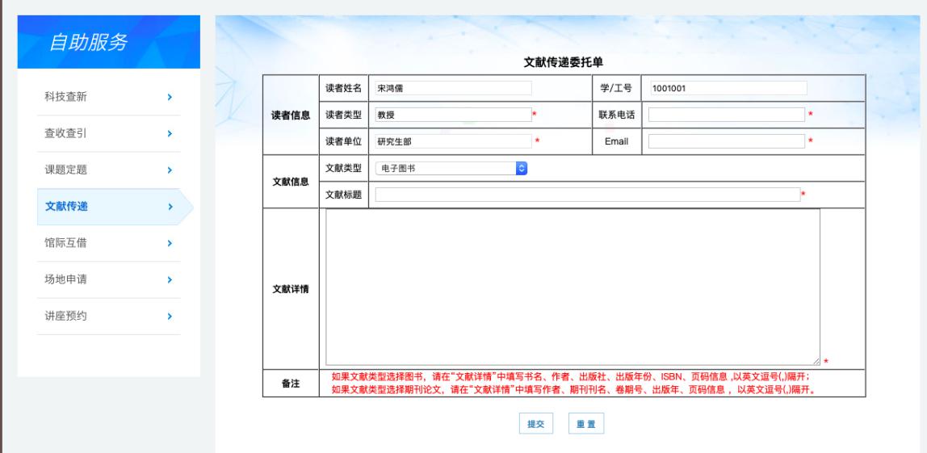The width and height of the screenshot is (927, 453).
Task: Click the 文献详情 row label
Action: 291,289
